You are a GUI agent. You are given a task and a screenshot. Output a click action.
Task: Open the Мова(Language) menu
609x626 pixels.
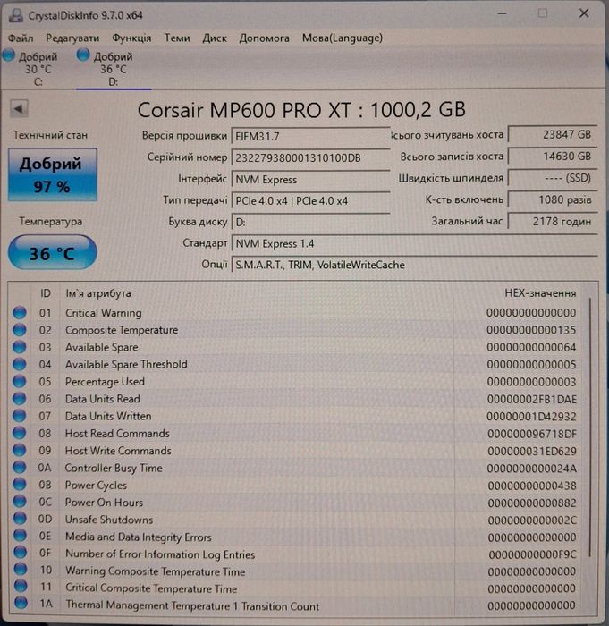343,38
